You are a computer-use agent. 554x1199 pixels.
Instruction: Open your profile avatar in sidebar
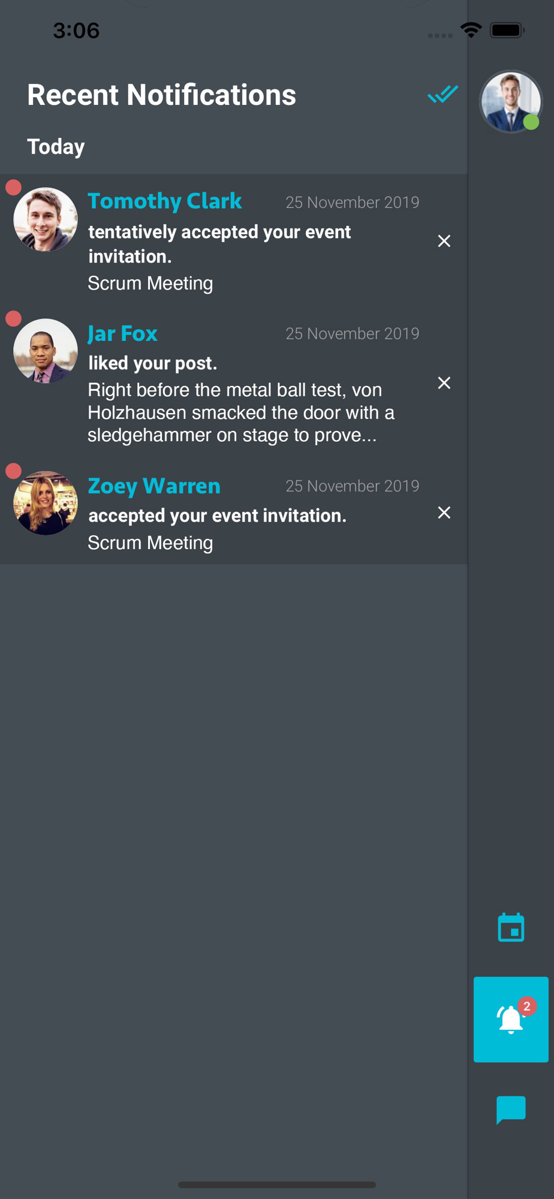(x=510, y=102)
